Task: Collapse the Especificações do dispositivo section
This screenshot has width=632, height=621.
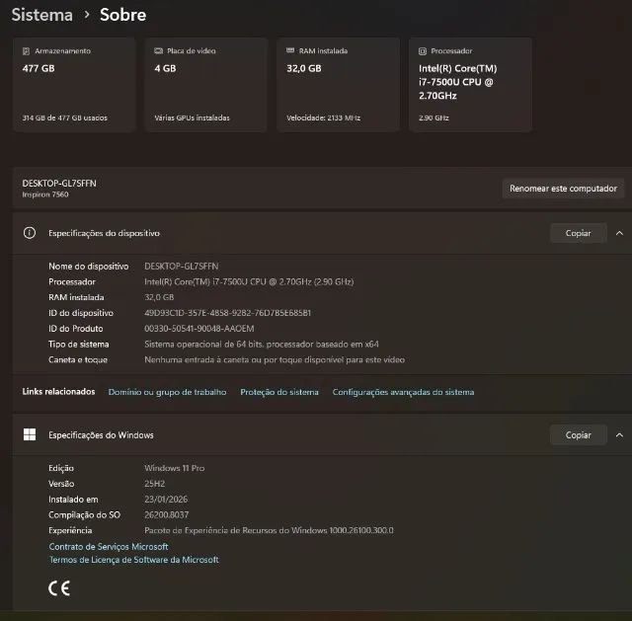Action: (x=619, y=233)
